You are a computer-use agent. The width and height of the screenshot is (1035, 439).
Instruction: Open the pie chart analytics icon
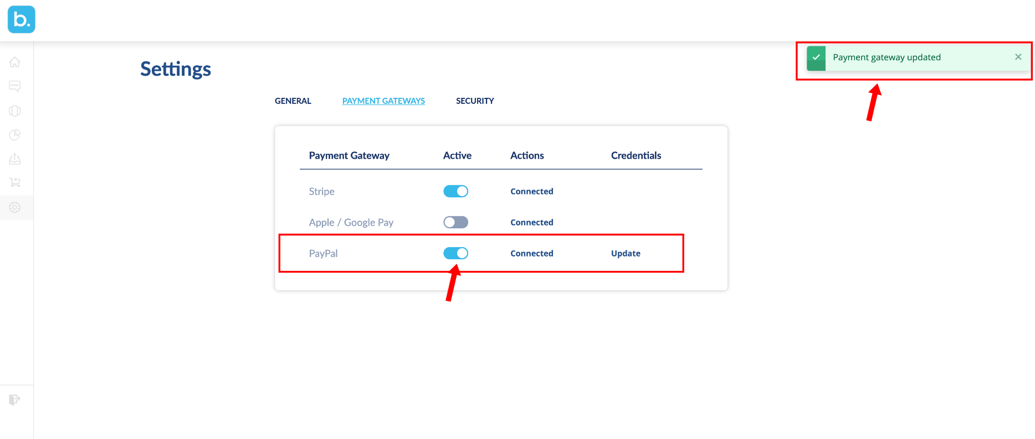click(x=15, y=135)
